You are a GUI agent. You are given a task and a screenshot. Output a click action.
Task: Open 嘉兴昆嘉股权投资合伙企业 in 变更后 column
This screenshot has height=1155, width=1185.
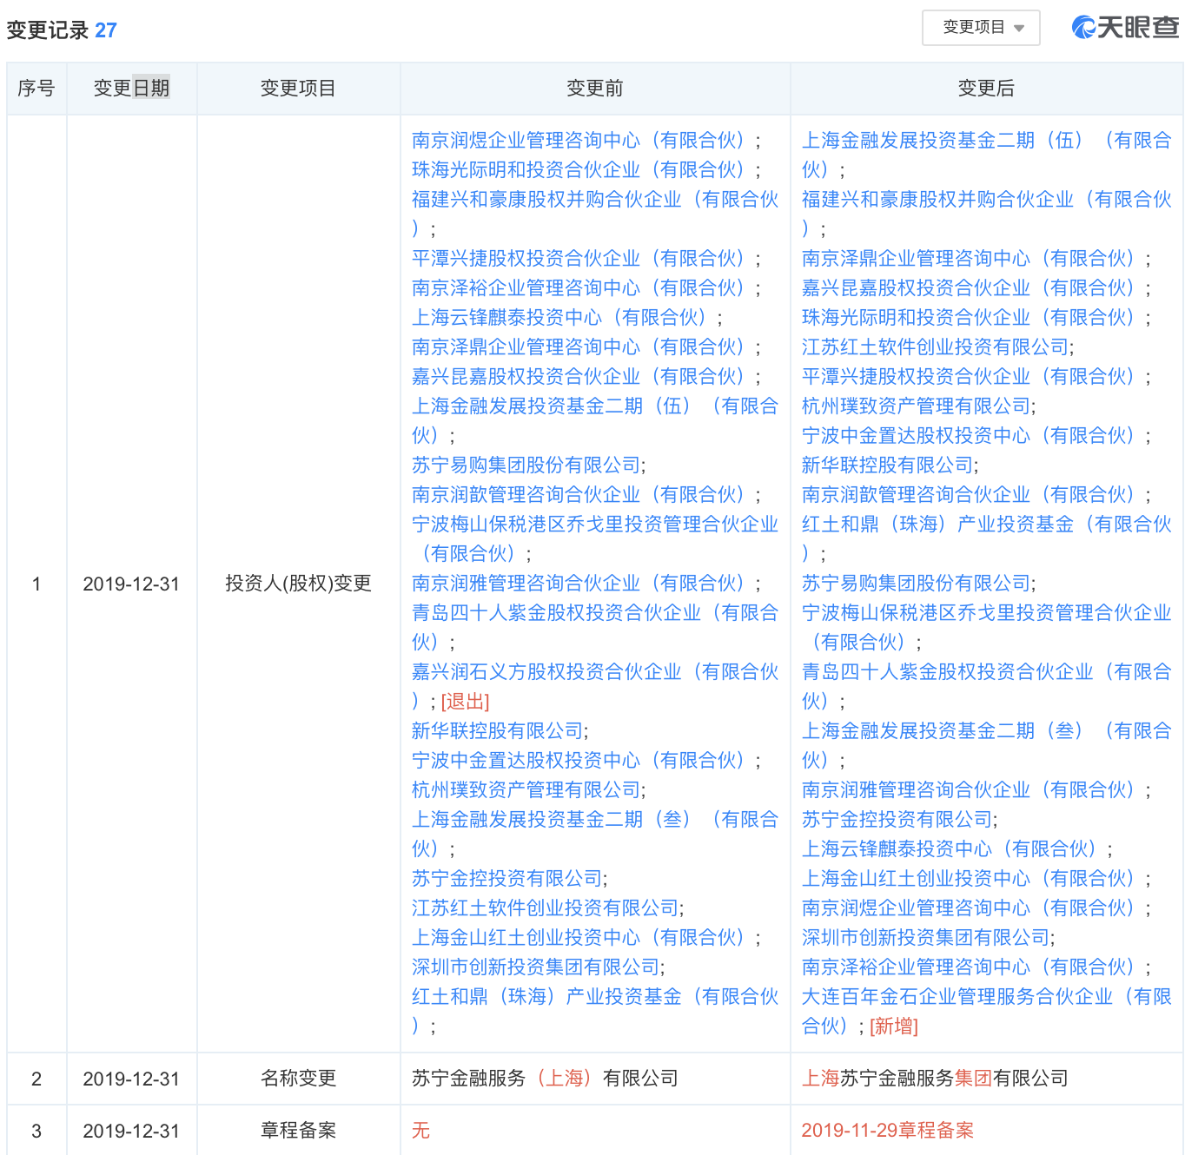click(x=973, y=288)
